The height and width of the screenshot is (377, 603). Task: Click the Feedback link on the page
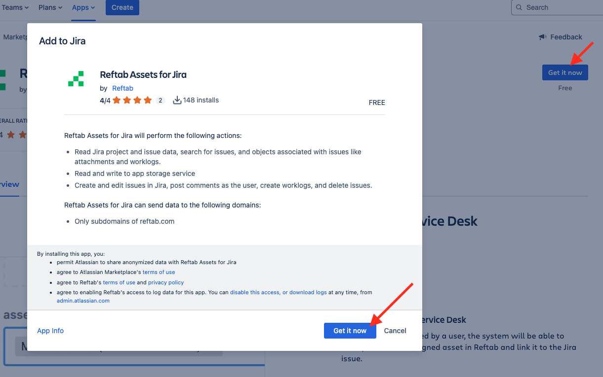pos(566,37)
